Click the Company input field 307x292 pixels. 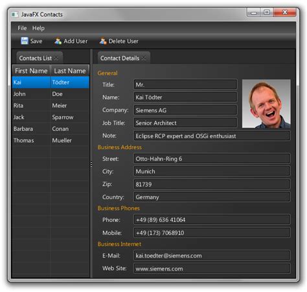coord(185,110)
